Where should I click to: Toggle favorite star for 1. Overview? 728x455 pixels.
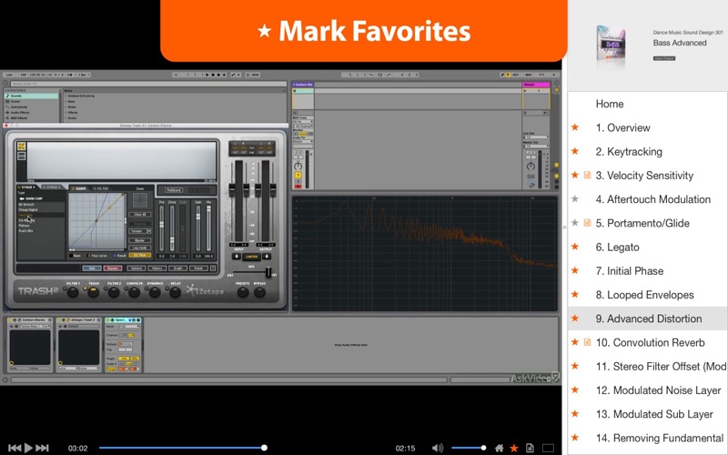(x=575, y=127)
